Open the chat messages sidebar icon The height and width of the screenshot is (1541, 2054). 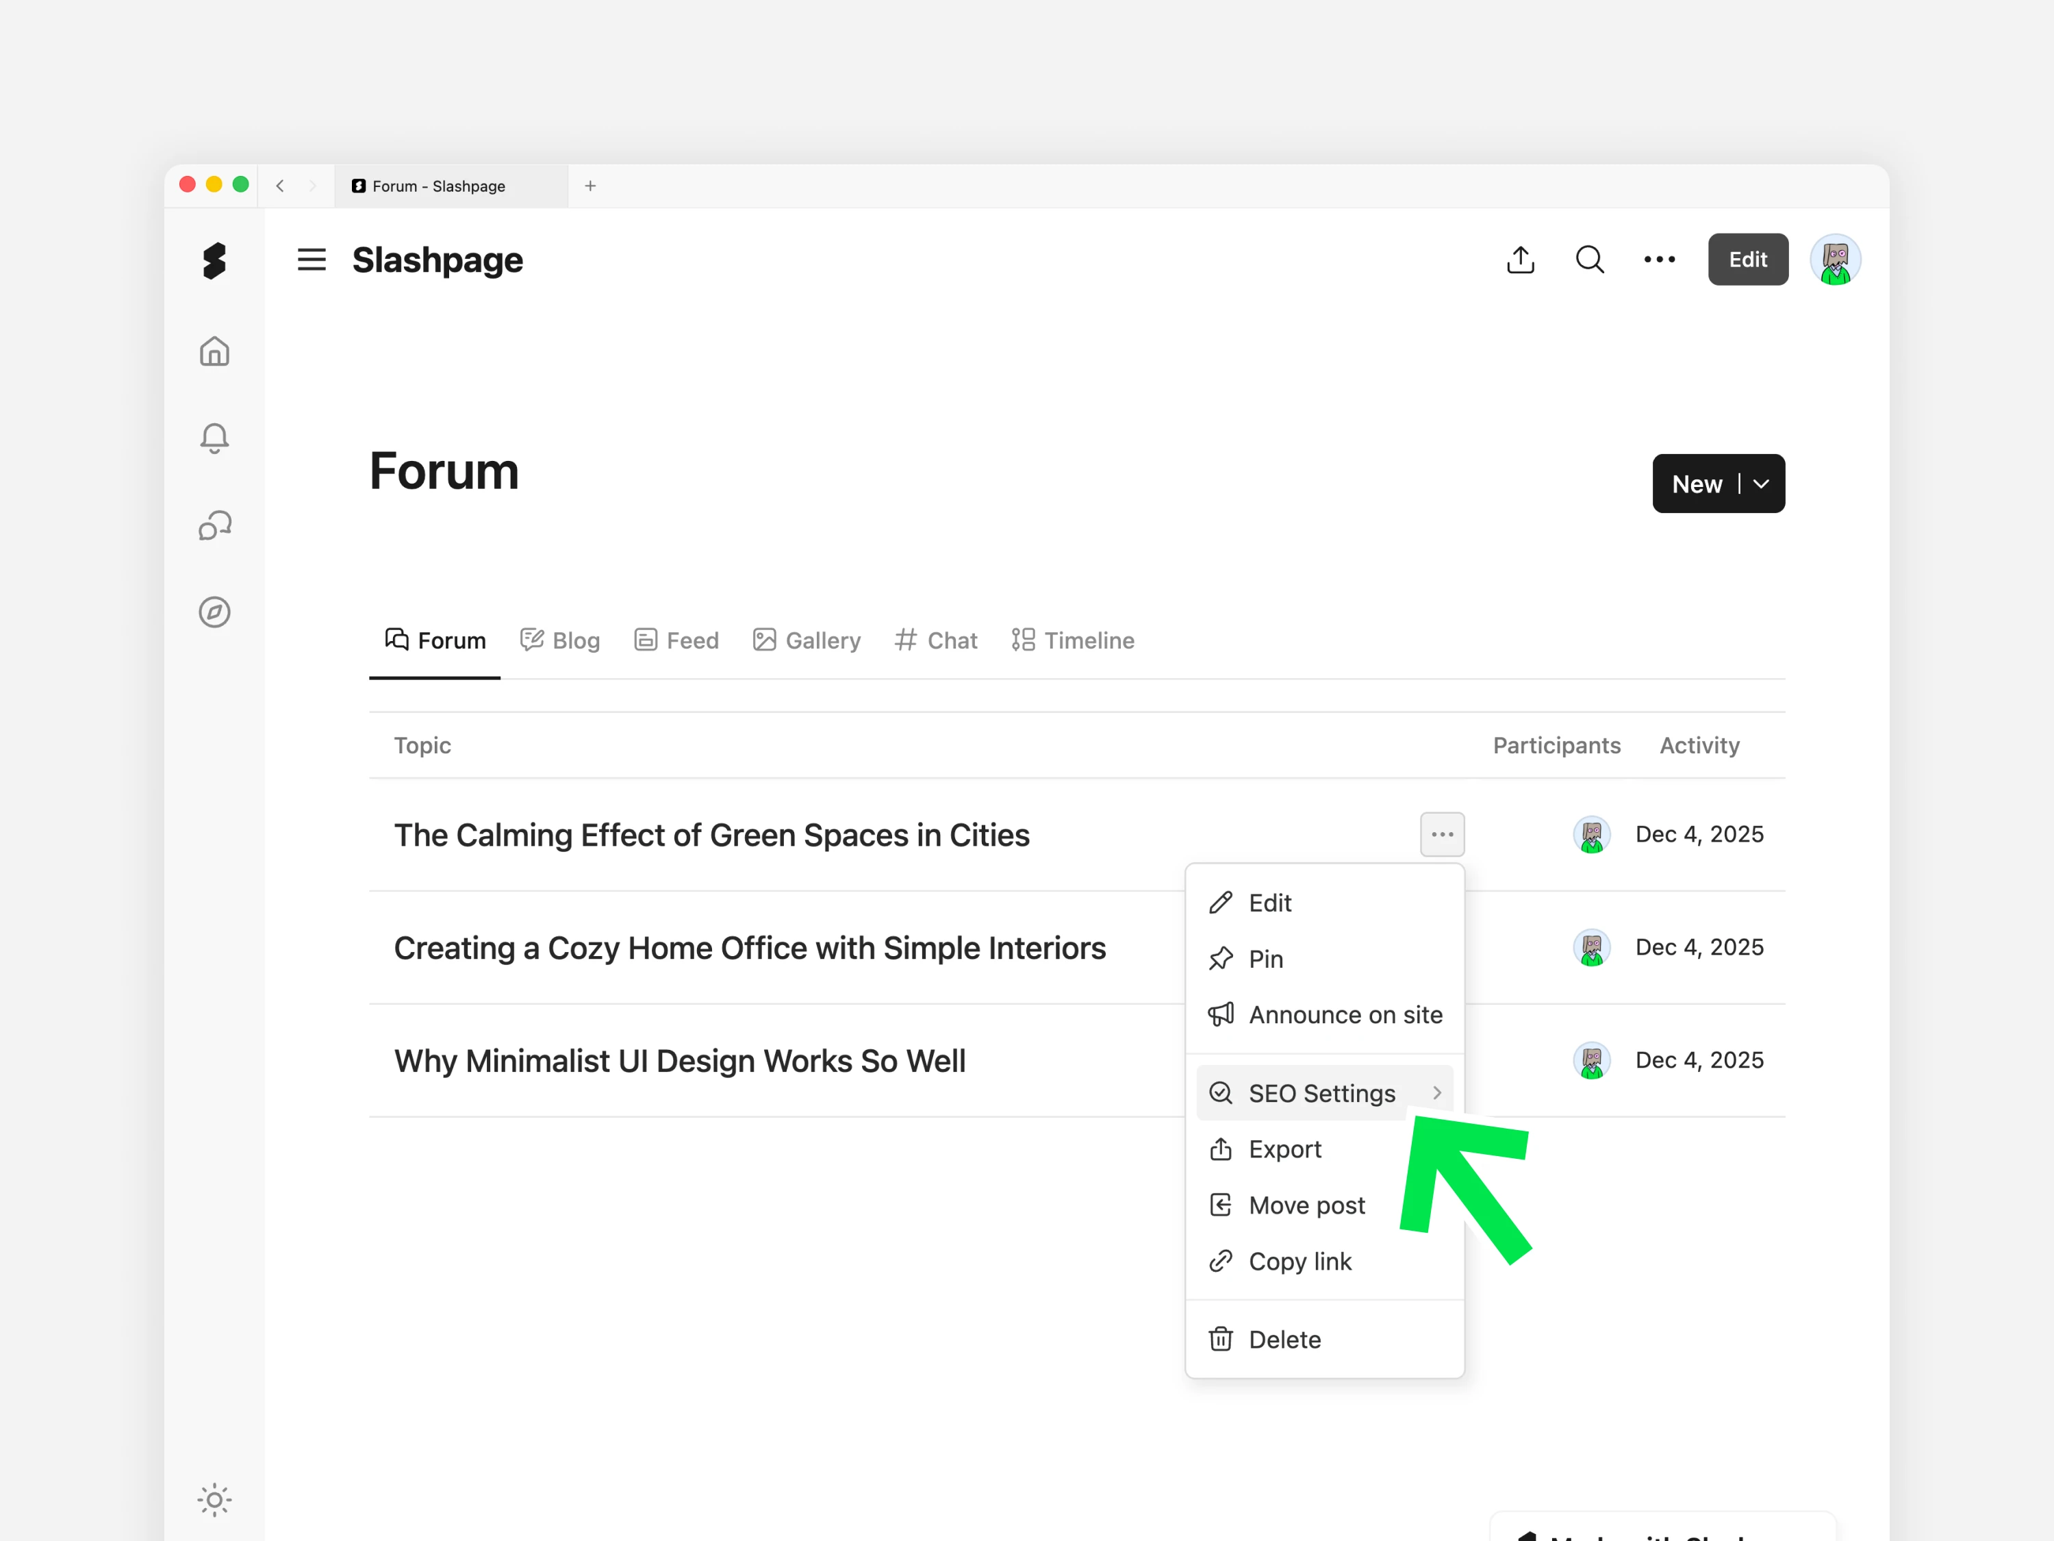click(x=214, y=526)
